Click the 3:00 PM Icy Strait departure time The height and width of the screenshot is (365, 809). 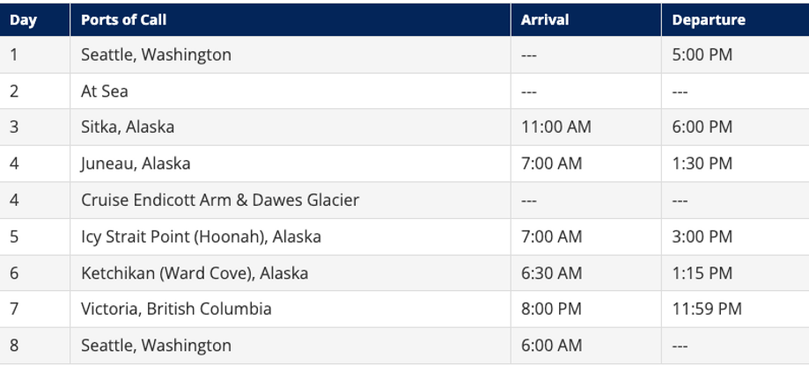tap(702, 237)
